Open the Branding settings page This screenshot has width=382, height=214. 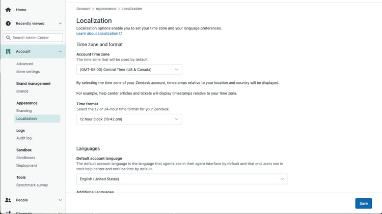[24, 111]
